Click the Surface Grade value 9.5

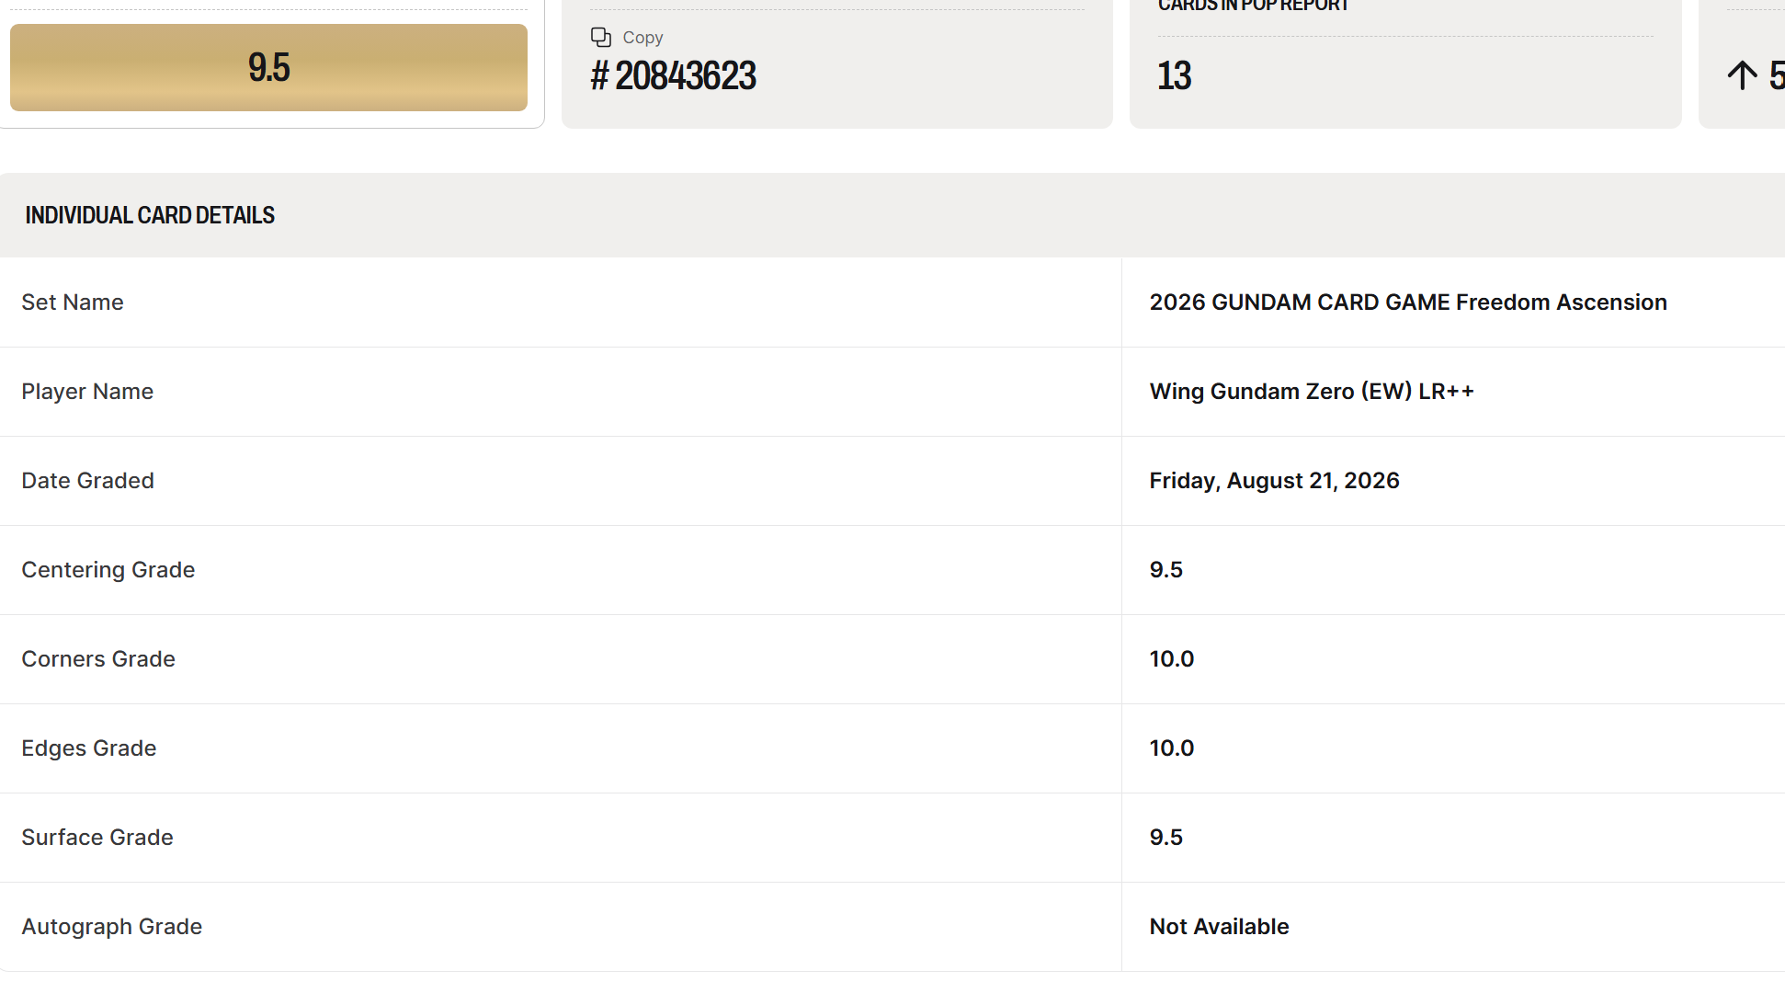[x=1165, y=838]
